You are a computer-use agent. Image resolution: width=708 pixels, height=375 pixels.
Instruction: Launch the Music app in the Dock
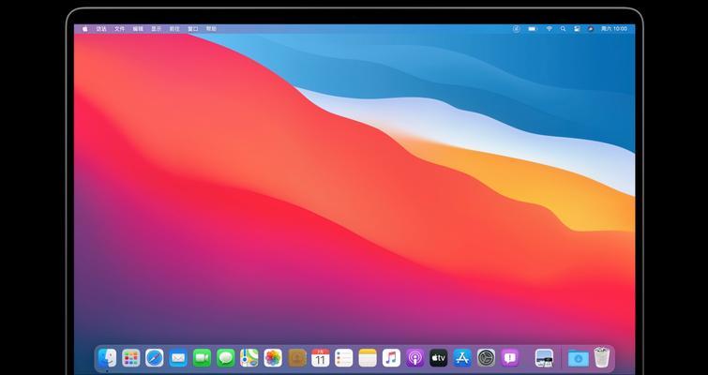391,358
